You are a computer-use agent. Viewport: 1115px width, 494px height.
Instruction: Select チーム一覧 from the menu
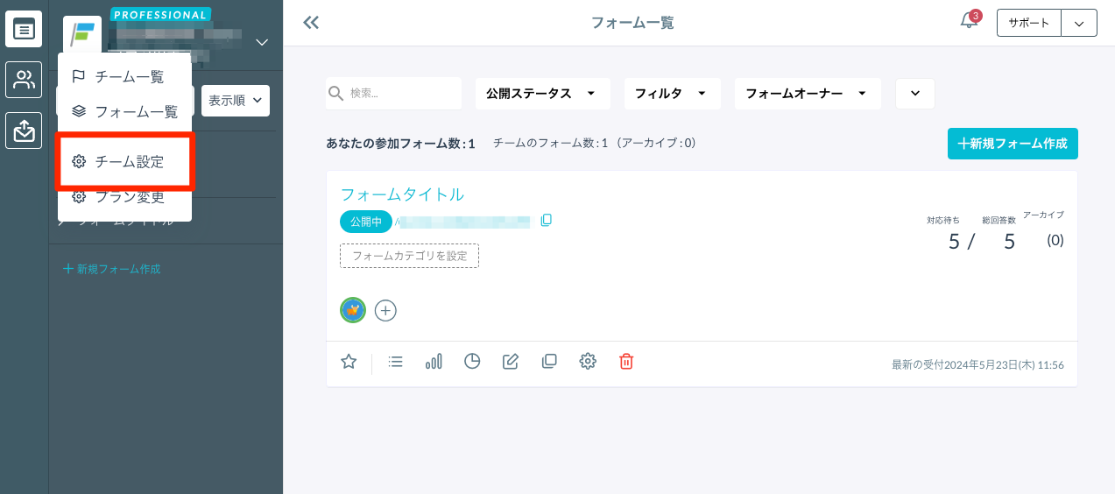[x=129, y=77]
